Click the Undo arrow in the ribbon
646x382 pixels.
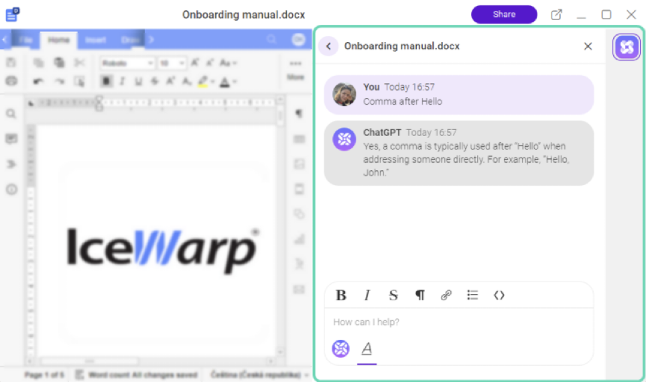tap(38, 81)
